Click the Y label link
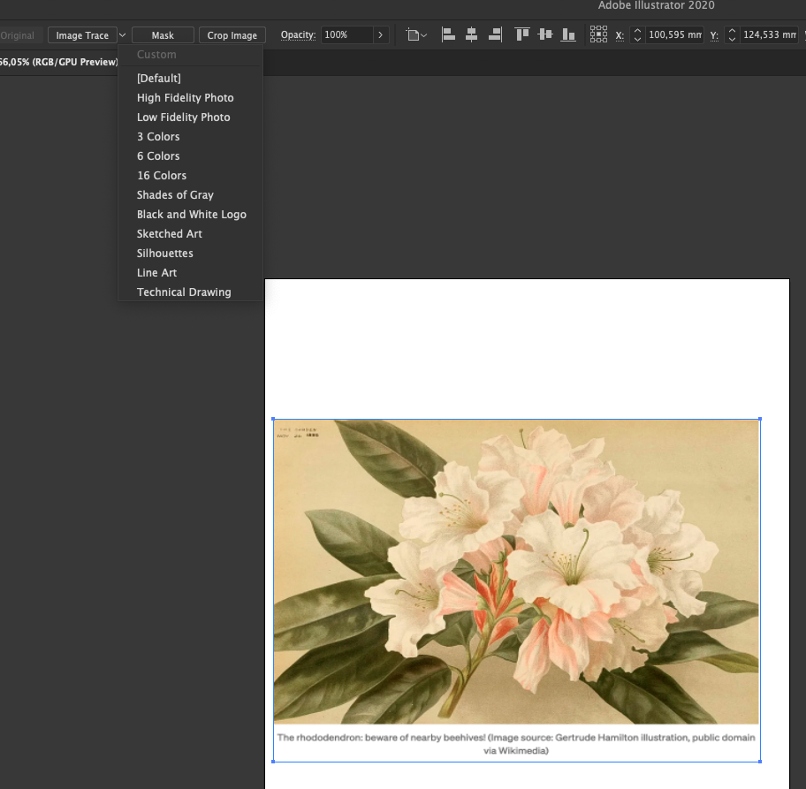 pyautogui.click(x=714, y=35)
